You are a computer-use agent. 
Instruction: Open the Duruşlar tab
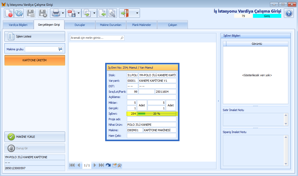(80, 25)
